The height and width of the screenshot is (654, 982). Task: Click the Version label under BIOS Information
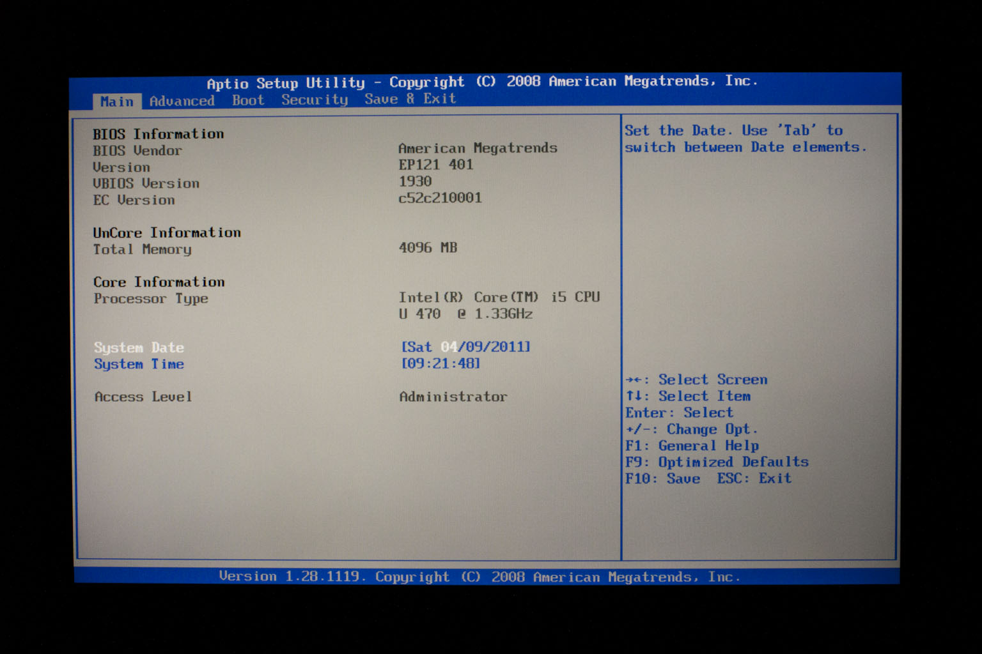[121, 167]
